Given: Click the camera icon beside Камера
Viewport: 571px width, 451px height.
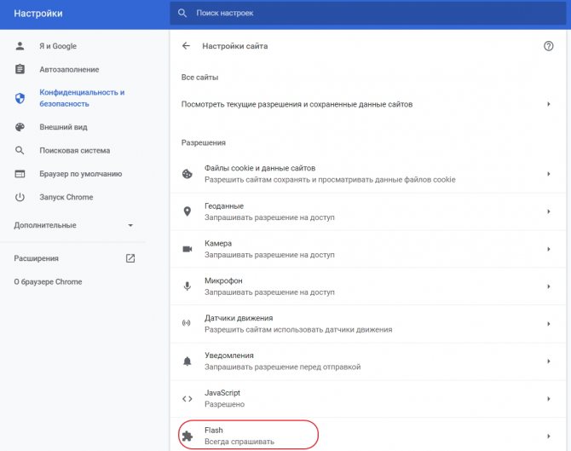Looking at the screenshot, I should click(x=187, y=249).
